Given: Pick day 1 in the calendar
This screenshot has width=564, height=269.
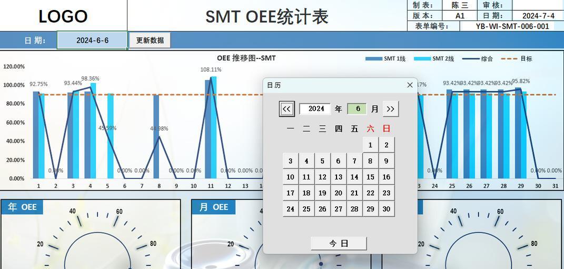Looking at the screenshot, I should pos(371,145).
